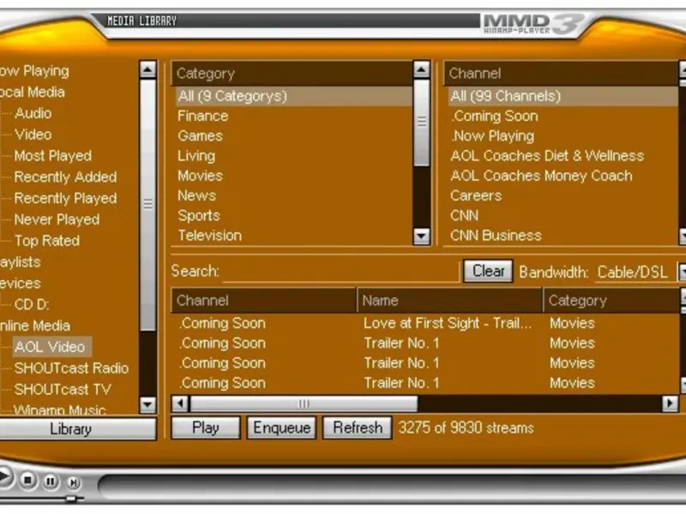Sort streams table by Channel column
Screen dimensions: 686x514
[264, 301]
